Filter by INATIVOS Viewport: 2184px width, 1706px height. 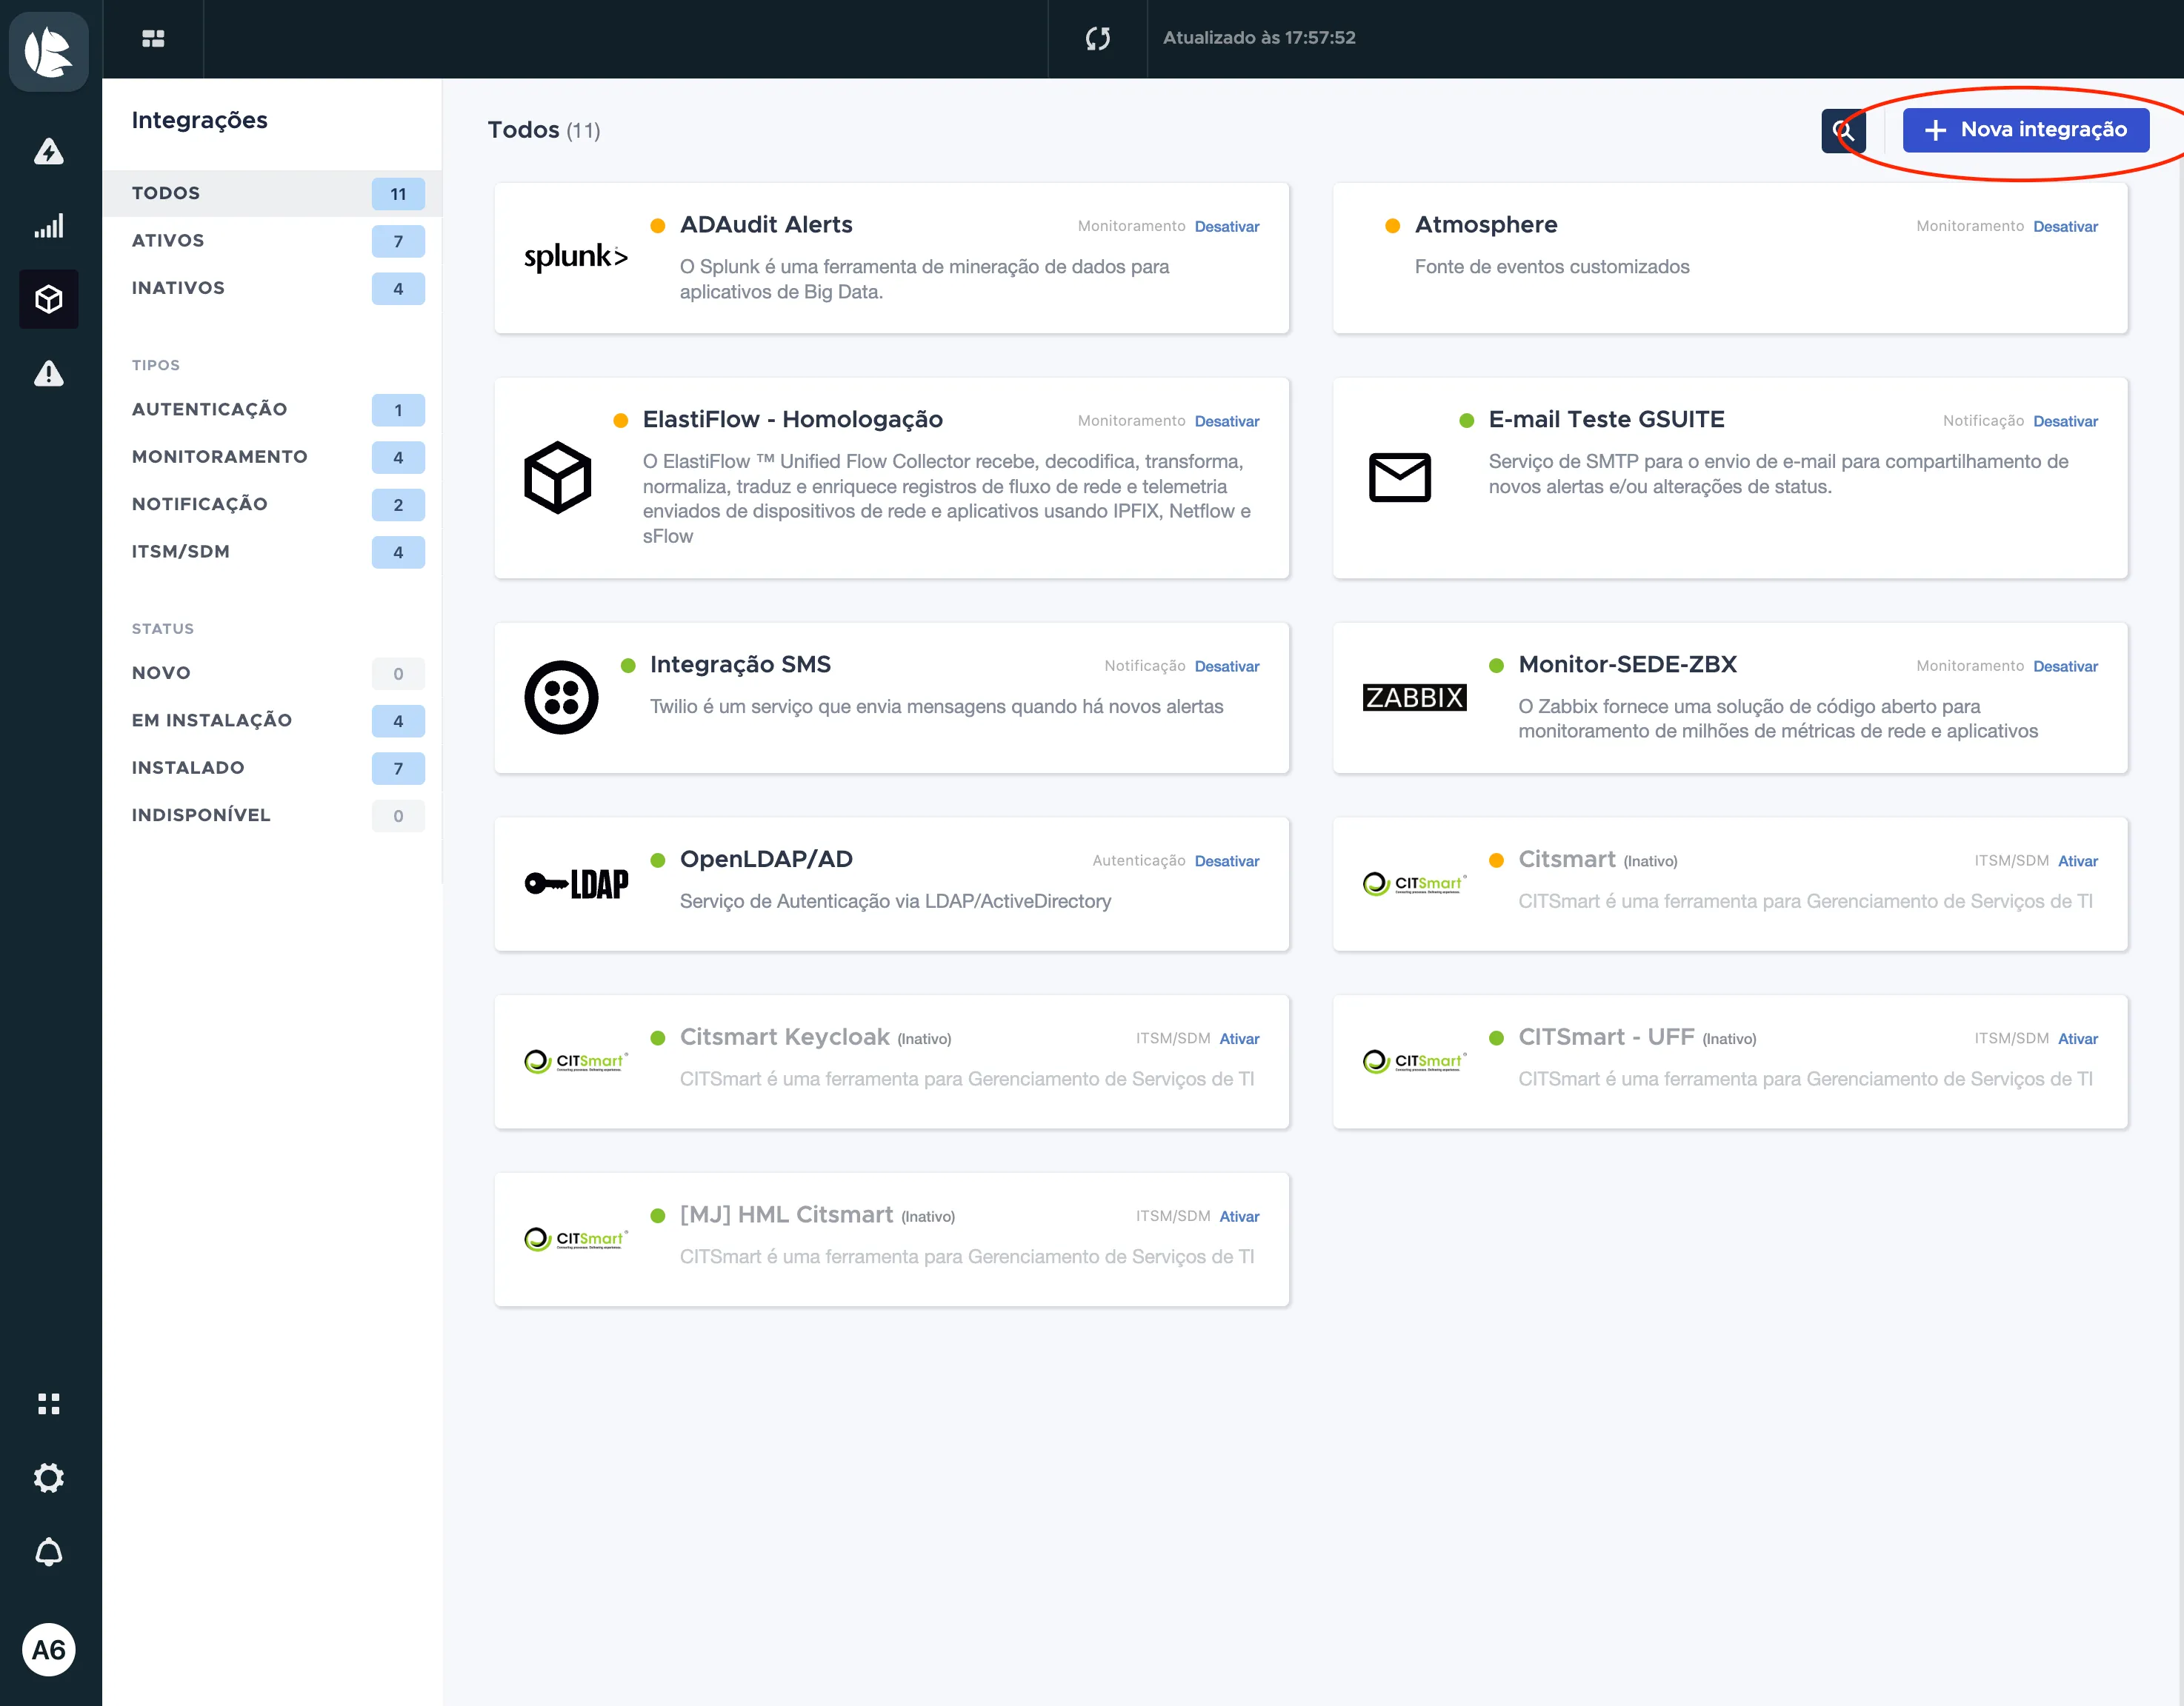click(272, 288)
